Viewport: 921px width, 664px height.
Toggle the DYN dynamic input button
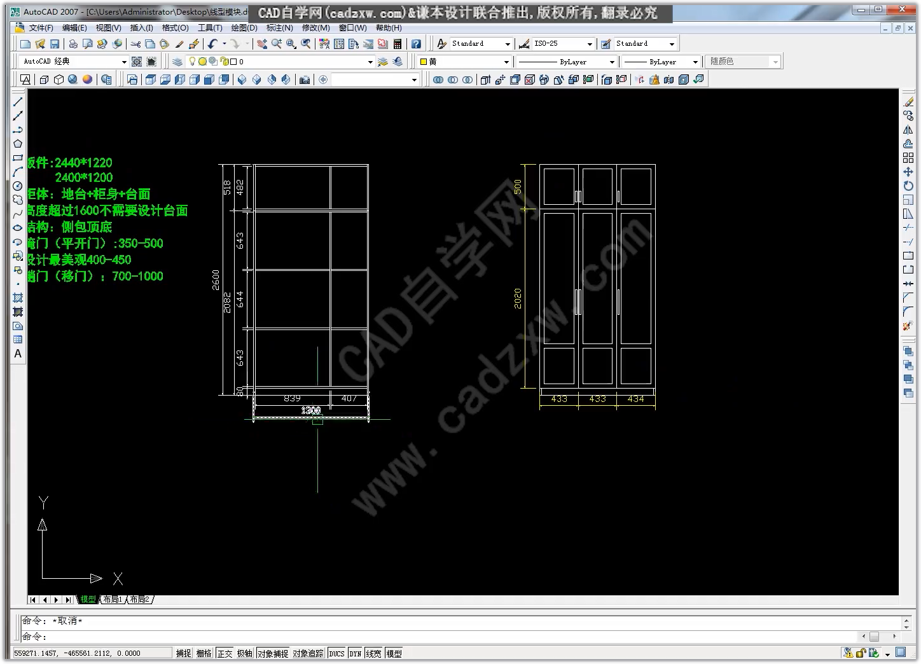coord(356,653)
